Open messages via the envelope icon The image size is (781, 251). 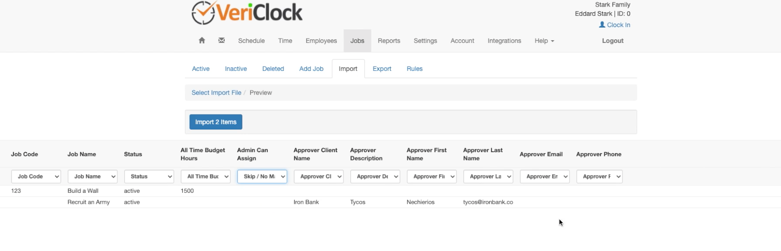click(222, 41)
